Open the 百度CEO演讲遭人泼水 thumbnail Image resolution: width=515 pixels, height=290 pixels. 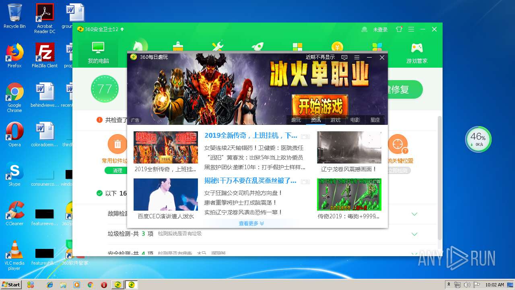pos(166,195)
